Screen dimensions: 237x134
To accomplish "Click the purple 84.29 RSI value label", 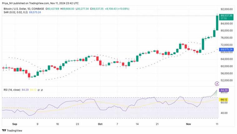I will tap(224, 90).
